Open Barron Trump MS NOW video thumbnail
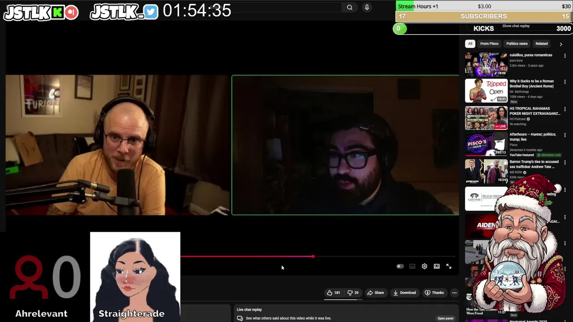The width and height of the screenshot is (573, 322). (x=486, y=171)
